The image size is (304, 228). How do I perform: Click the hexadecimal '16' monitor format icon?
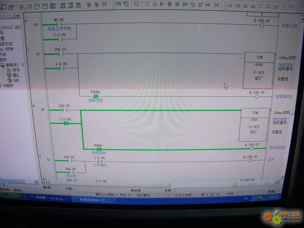coord(78,5)
